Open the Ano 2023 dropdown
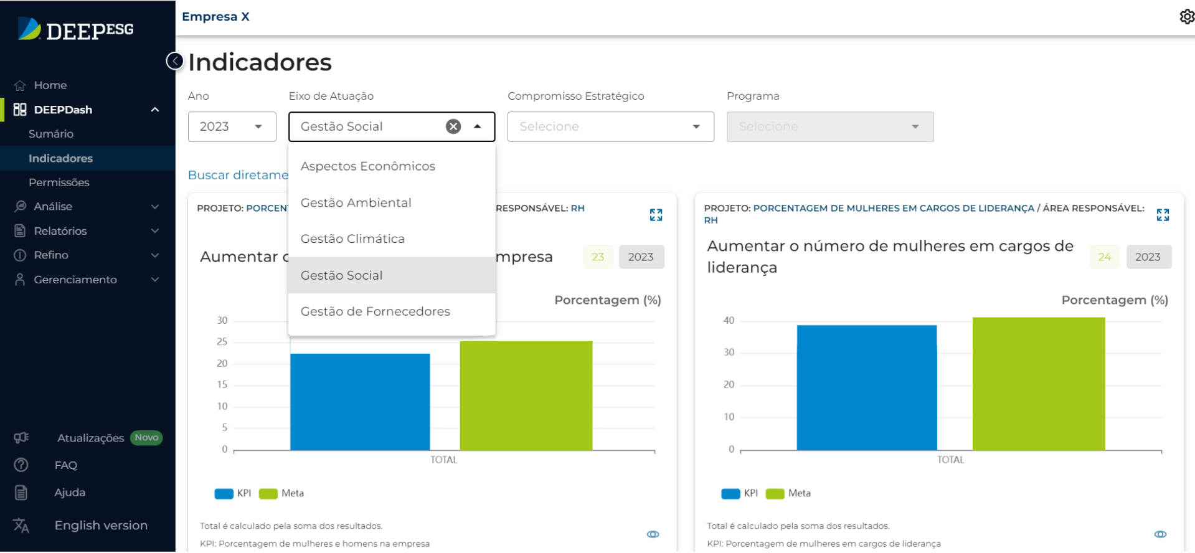The height and width of the screenshot is (553, 1195). (232, 127)
